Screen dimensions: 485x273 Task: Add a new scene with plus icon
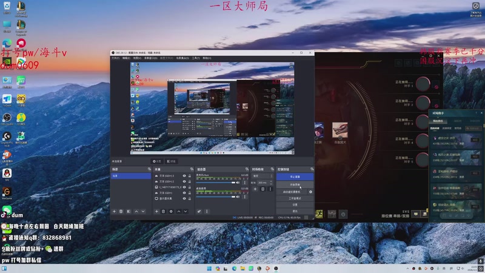[114, 211]
